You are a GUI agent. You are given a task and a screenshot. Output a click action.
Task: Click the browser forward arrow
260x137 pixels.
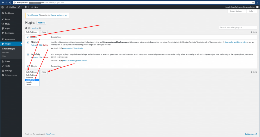pyautogui.click(x=6, y=3)
